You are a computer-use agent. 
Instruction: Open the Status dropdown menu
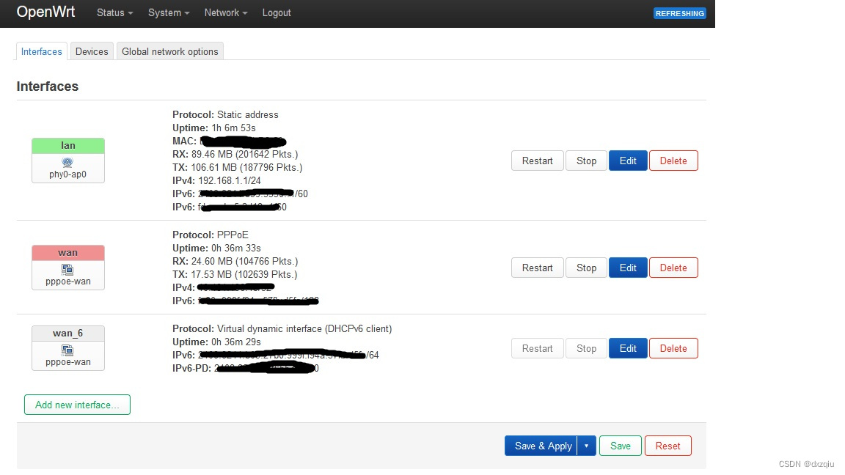point(114,13)
